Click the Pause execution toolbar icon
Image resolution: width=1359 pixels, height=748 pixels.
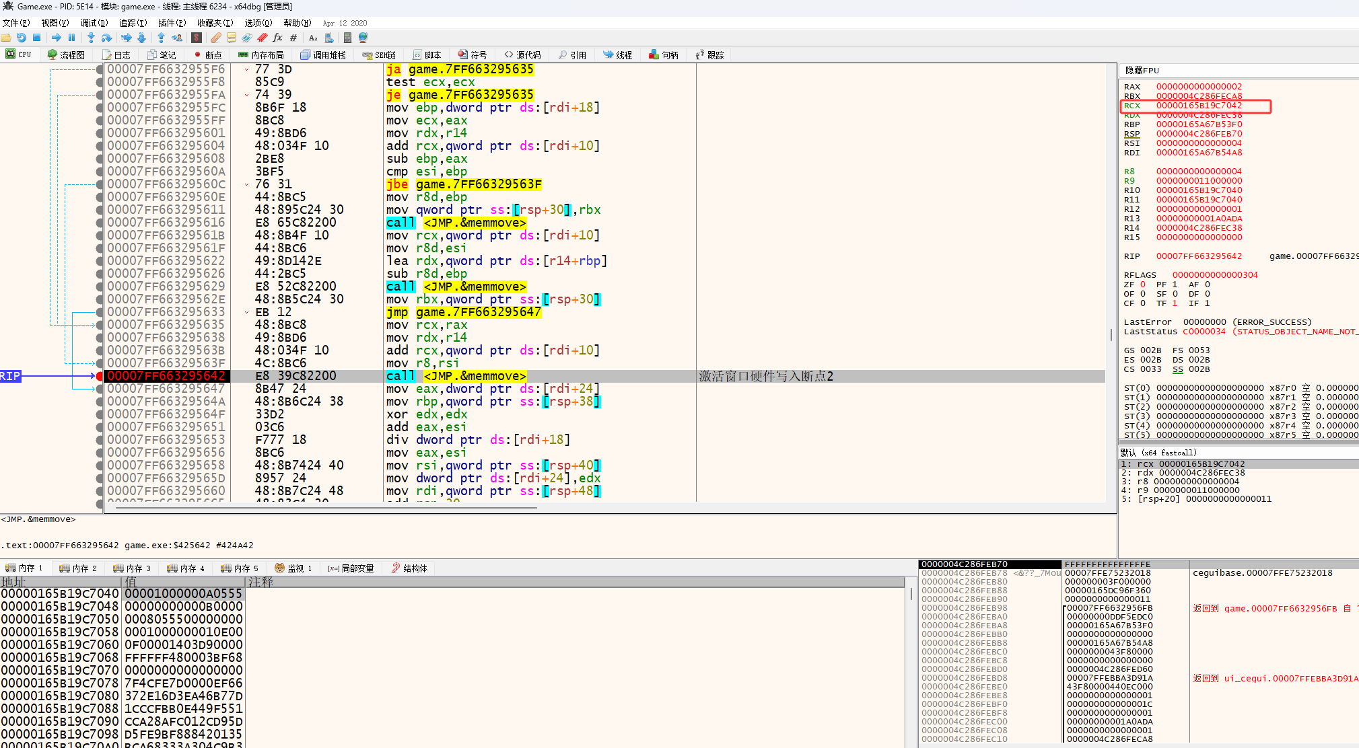click(x=71, y=38)
